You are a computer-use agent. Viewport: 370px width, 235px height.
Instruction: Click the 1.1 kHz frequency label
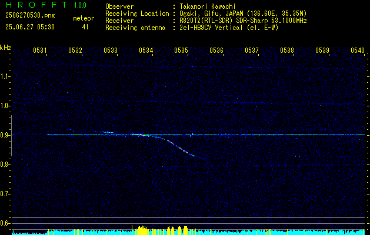(5, 76)
